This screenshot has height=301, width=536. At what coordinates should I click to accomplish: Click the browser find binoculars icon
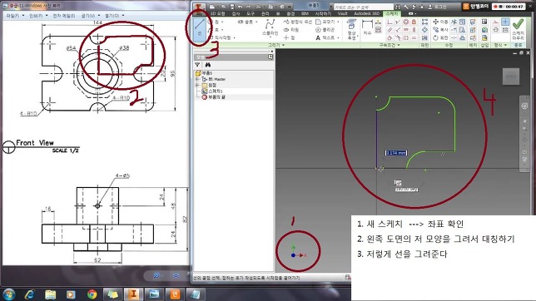click(207, 65)
